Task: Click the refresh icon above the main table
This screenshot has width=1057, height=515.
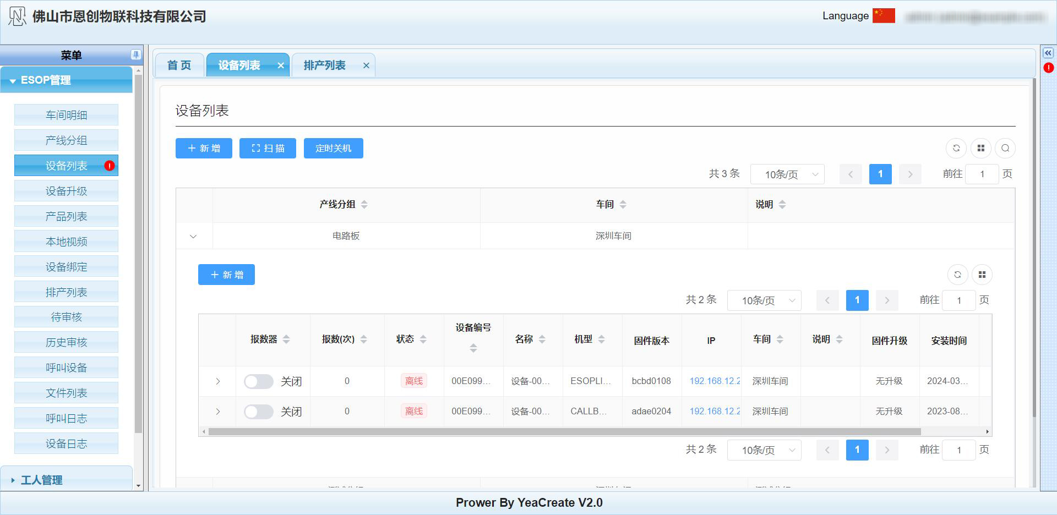Action: (956, 148)
